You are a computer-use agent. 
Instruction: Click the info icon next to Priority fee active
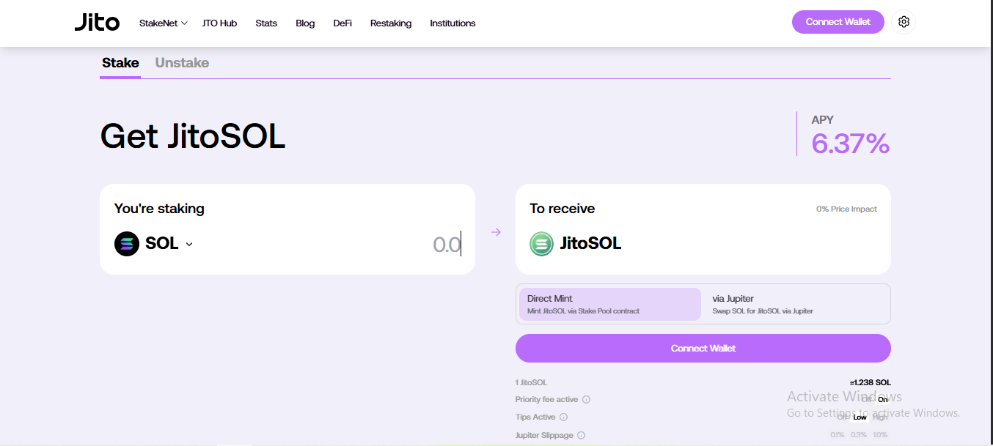pyautogui.click(x=587, y=400)
